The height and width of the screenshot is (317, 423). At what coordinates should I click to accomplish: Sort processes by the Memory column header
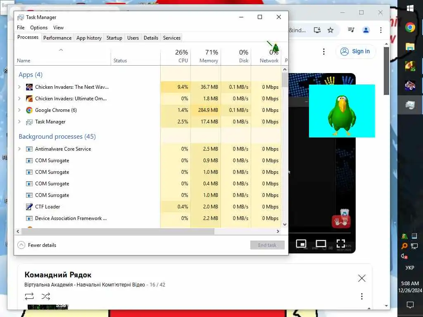click(206, 56)
